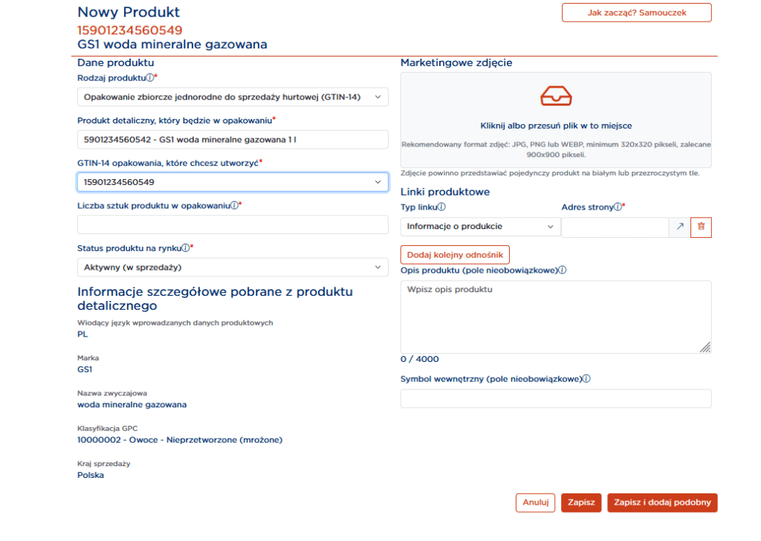
Task: Expand the Rodzaj produktu dropdown
Action: tap(233, 97)
